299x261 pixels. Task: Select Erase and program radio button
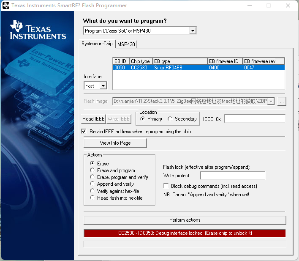point(92,170)
